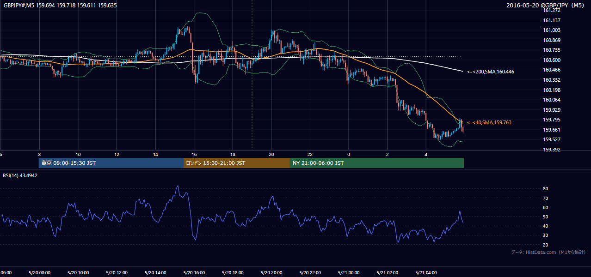This screenshot has width=591, height=277.
Task: Click the 5/20 08:00 bottom time label
Action: (39, 272)
